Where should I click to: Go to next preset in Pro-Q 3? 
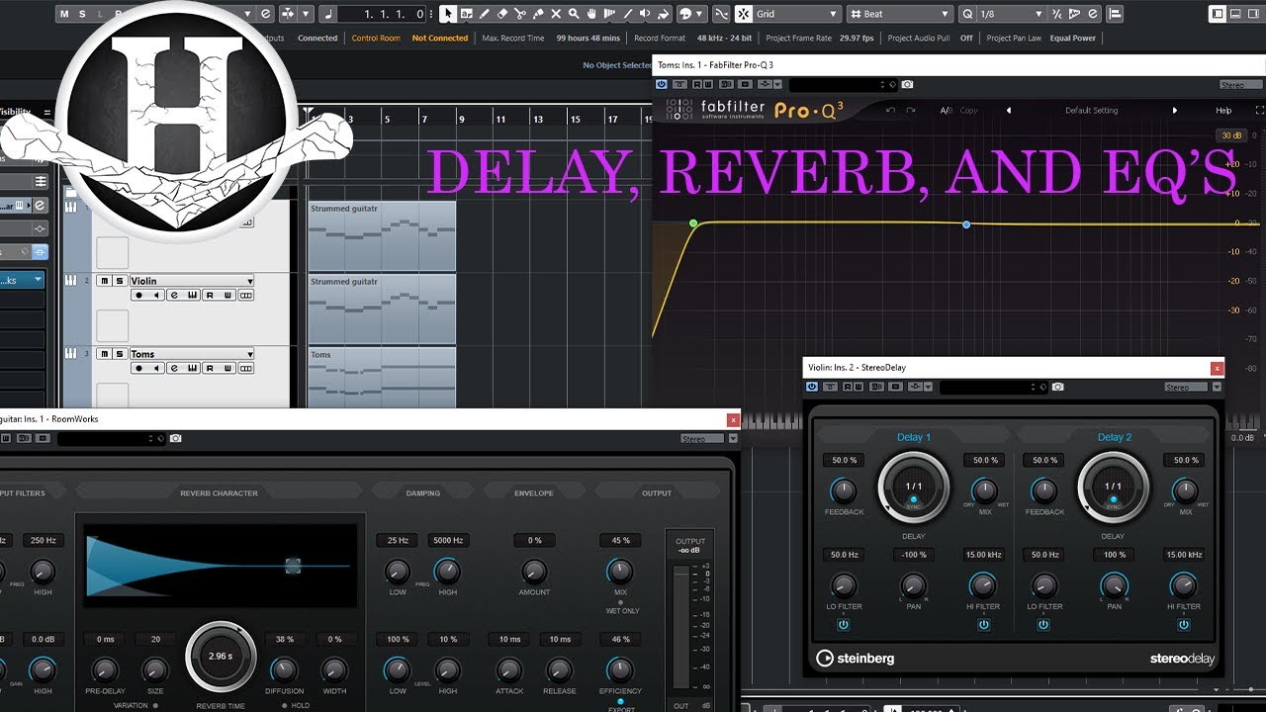click(1175, 111)
